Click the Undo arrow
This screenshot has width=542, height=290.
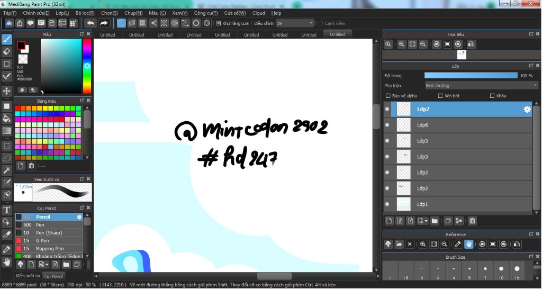(91, 23)
